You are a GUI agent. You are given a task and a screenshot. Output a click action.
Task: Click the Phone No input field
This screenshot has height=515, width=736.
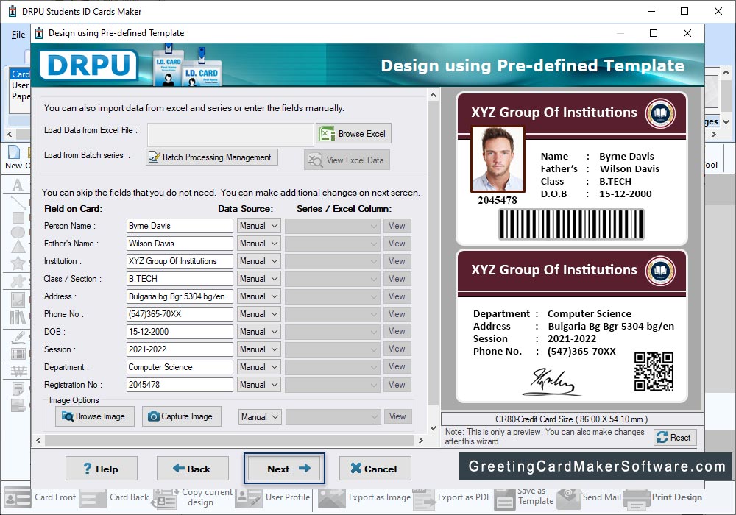point(180,314)
